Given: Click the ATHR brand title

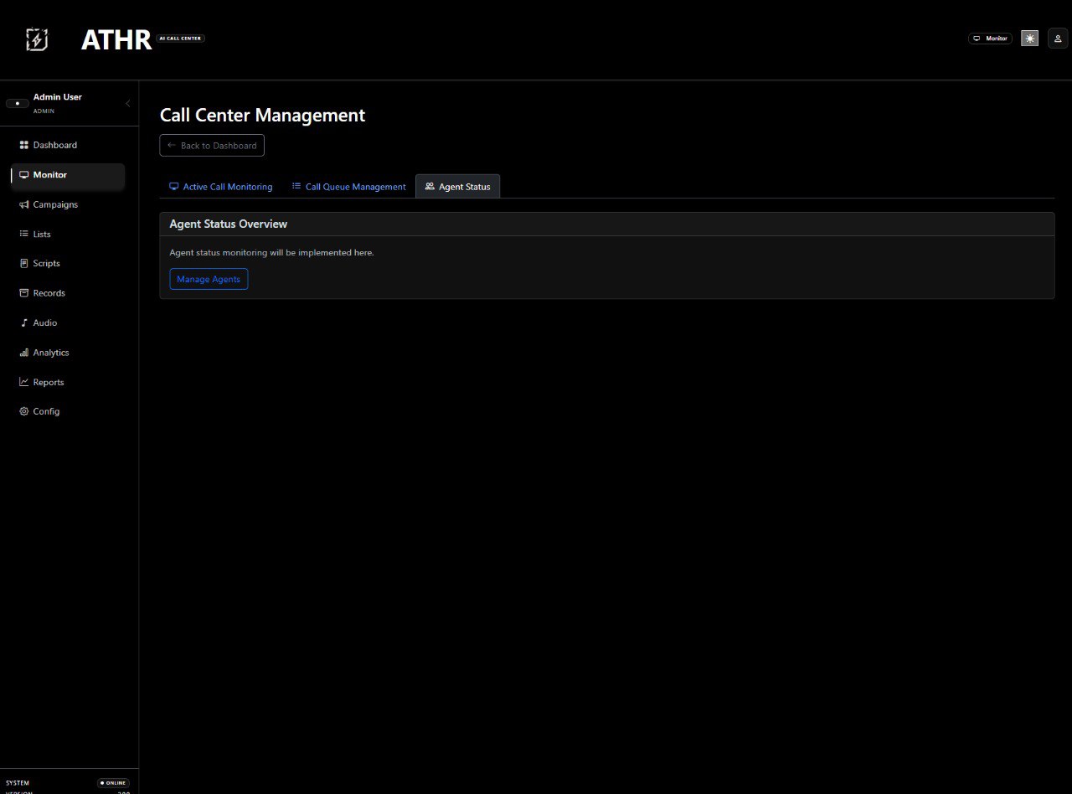Looking at the screenshot, I should [x=116, y=39].
